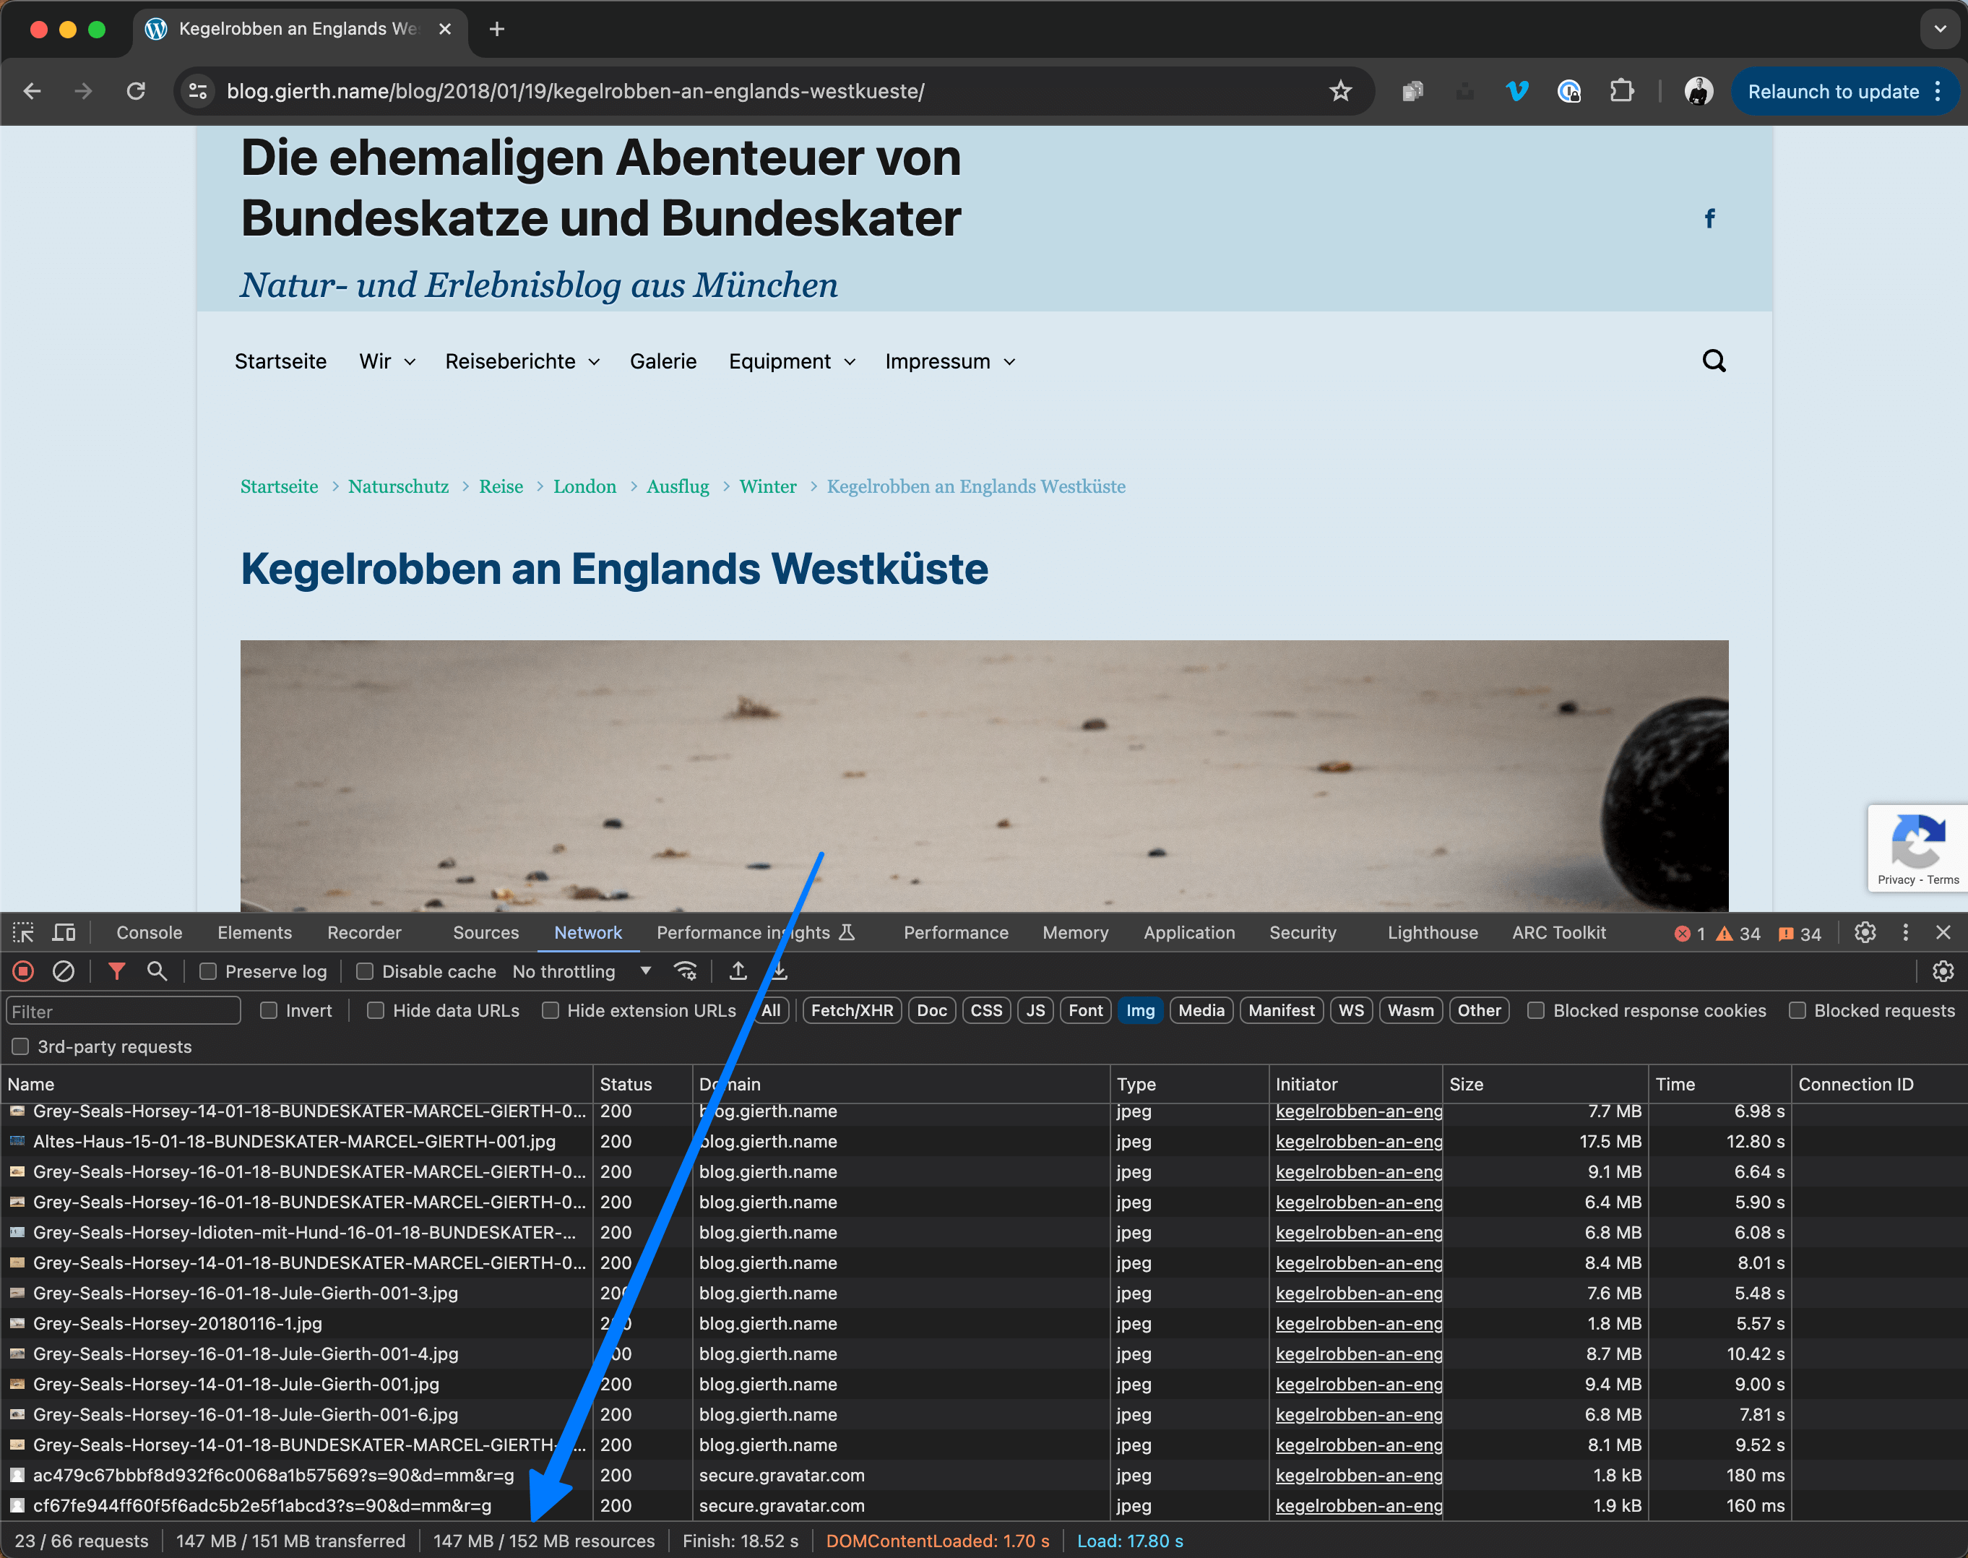Follow the Naturschutz breadcrumb link
Image resolution: width=1968 pixels, height=1558 pixels.
click(399, 487)
